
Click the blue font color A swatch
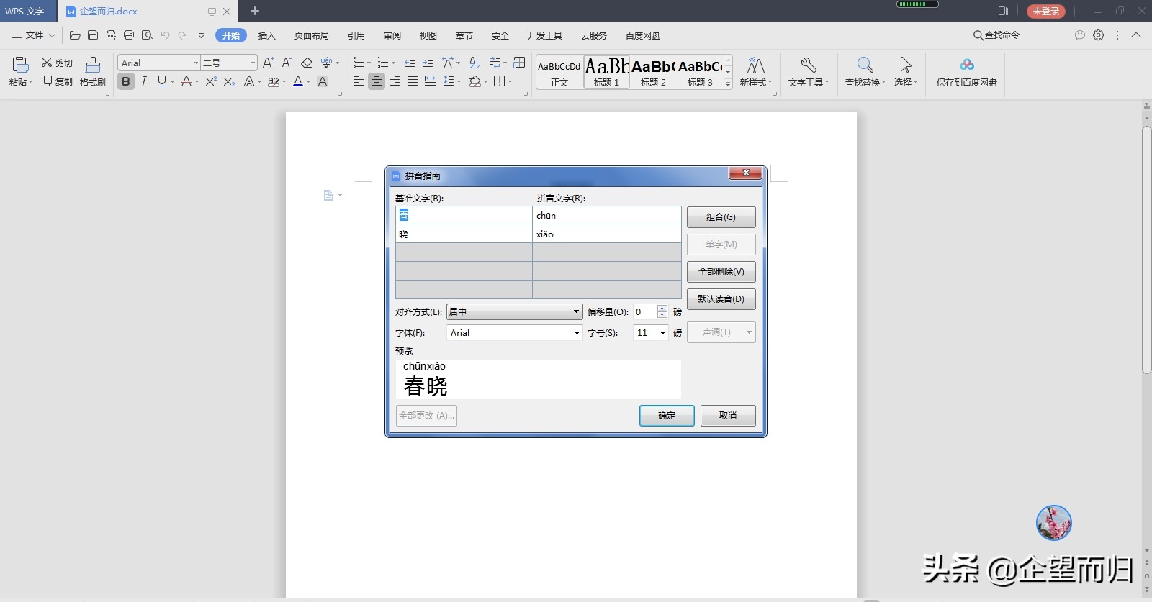298,81
